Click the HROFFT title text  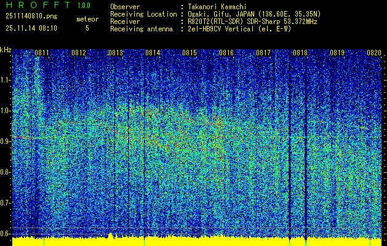[x=38, y=5]
